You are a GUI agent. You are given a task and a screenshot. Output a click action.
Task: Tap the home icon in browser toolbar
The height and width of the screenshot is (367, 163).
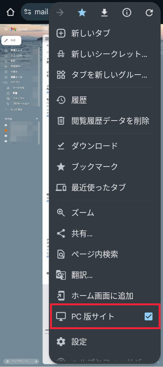click(10, 12)
